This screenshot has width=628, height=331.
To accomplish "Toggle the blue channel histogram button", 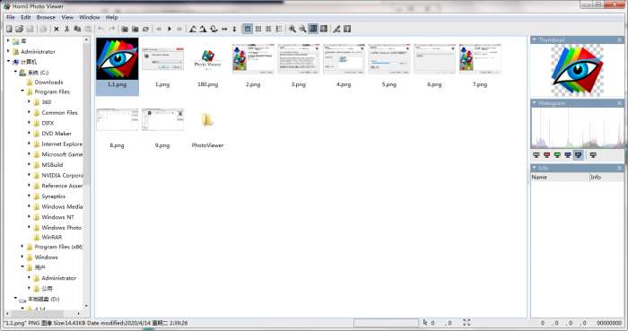I will coord(568,155).
